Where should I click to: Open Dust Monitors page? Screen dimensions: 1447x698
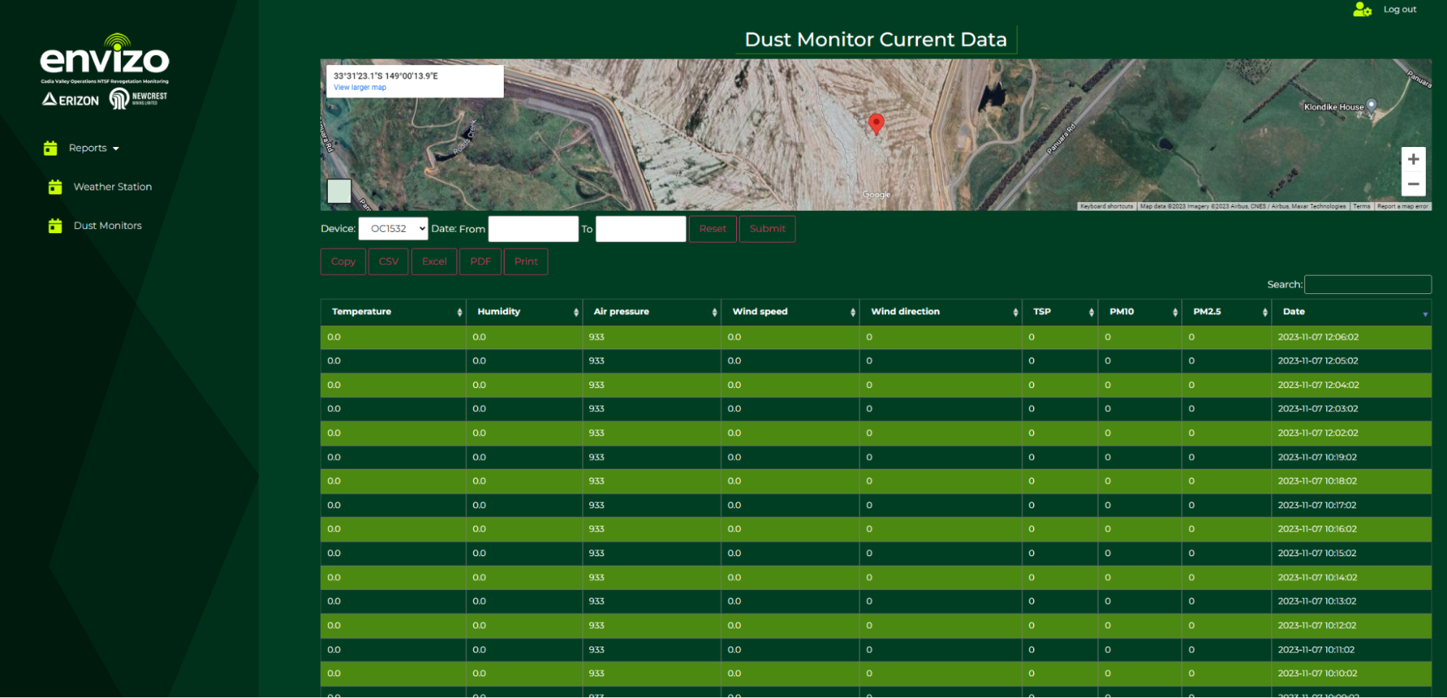108,226
